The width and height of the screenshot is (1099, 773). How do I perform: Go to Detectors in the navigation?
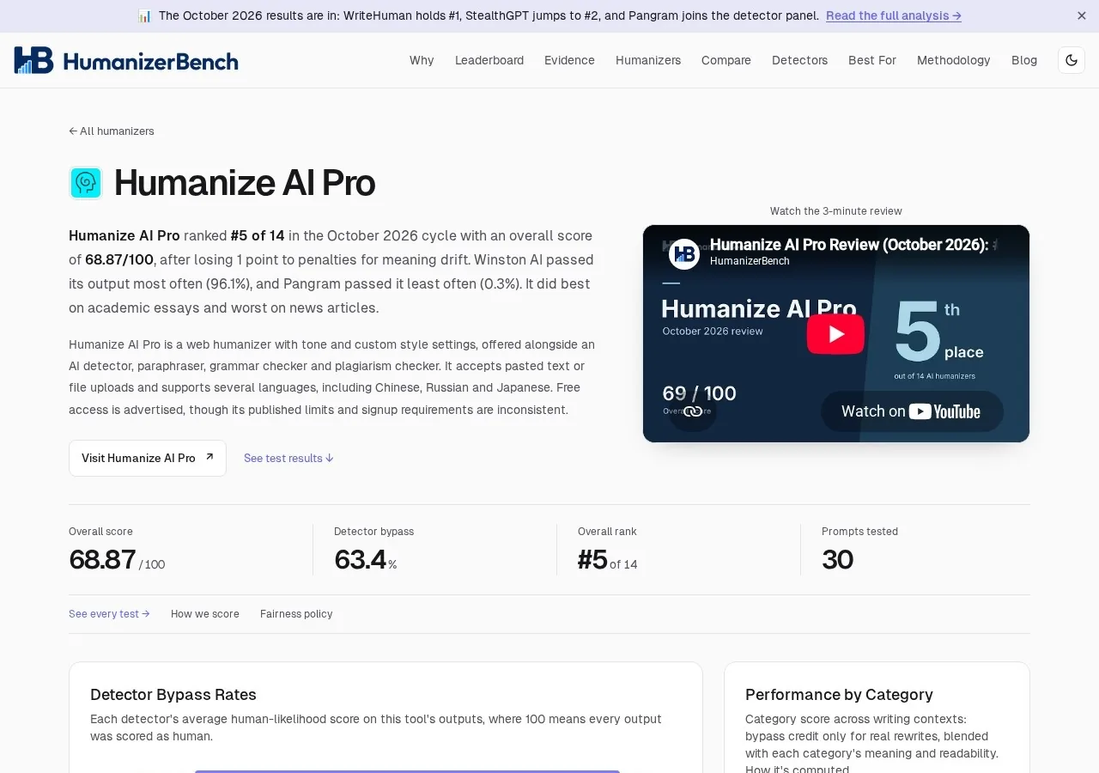[799, 60]
